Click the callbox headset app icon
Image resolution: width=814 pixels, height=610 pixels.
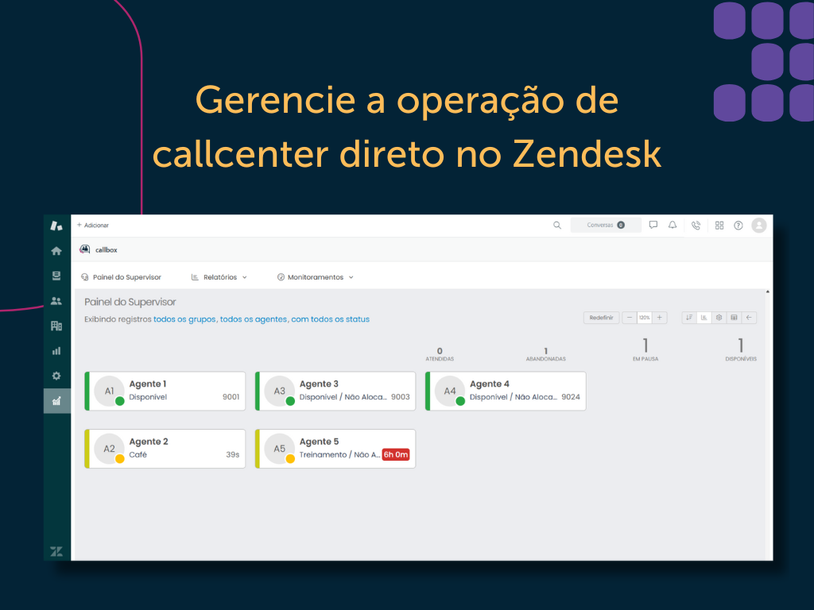(84, 249)
